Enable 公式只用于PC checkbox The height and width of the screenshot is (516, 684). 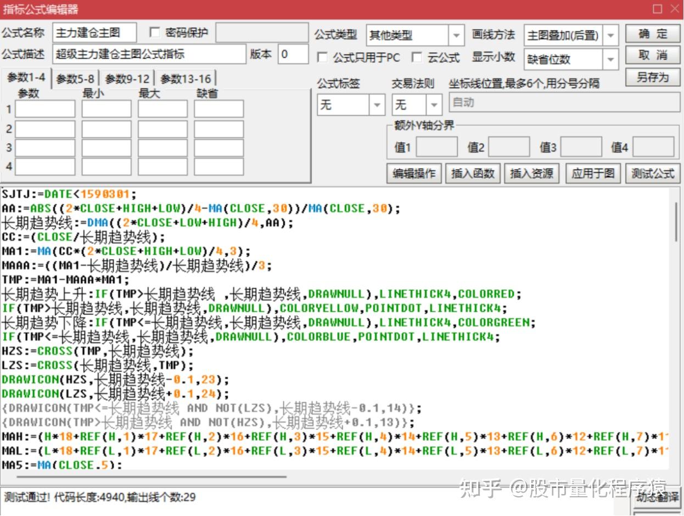click(323, 58)
